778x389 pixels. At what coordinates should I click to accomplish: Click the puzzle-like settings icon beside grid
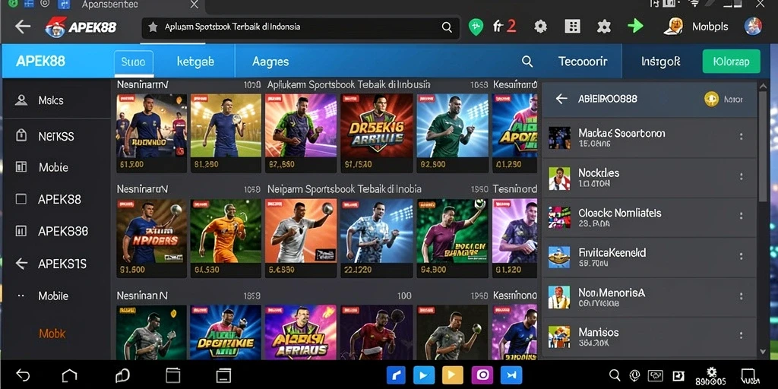[x=603, y=27]
